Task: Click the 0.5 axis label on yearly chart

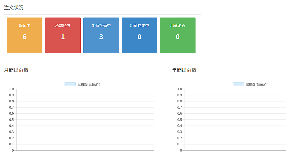Action: click(179, 120)
